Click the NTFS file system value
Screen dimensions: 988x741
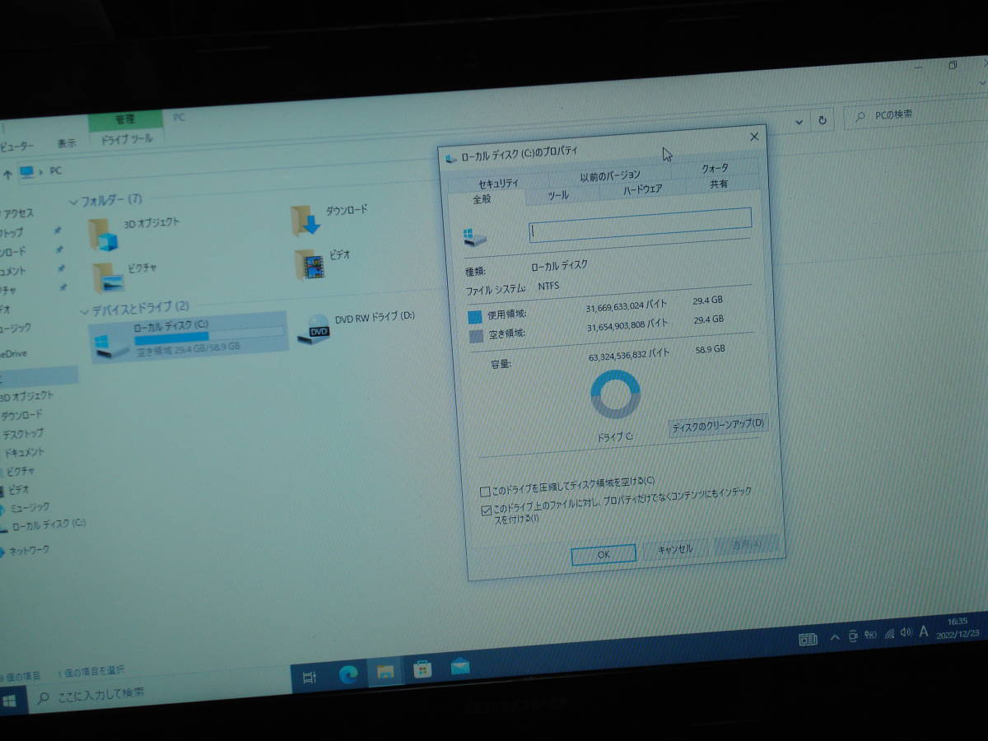point(548,287)
